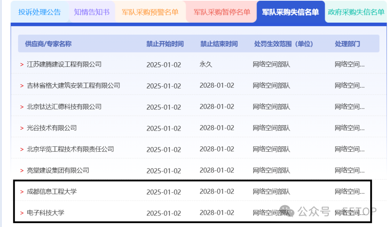Click end date 2028-01-02 of 吉林省格大 row
This screenshot has height=227, width=389.
(x=217, y=86)
